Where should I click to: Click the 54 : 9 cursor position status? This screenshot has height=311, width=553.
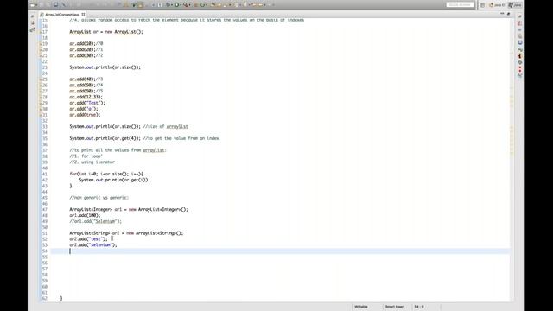[x=419, y=307]
